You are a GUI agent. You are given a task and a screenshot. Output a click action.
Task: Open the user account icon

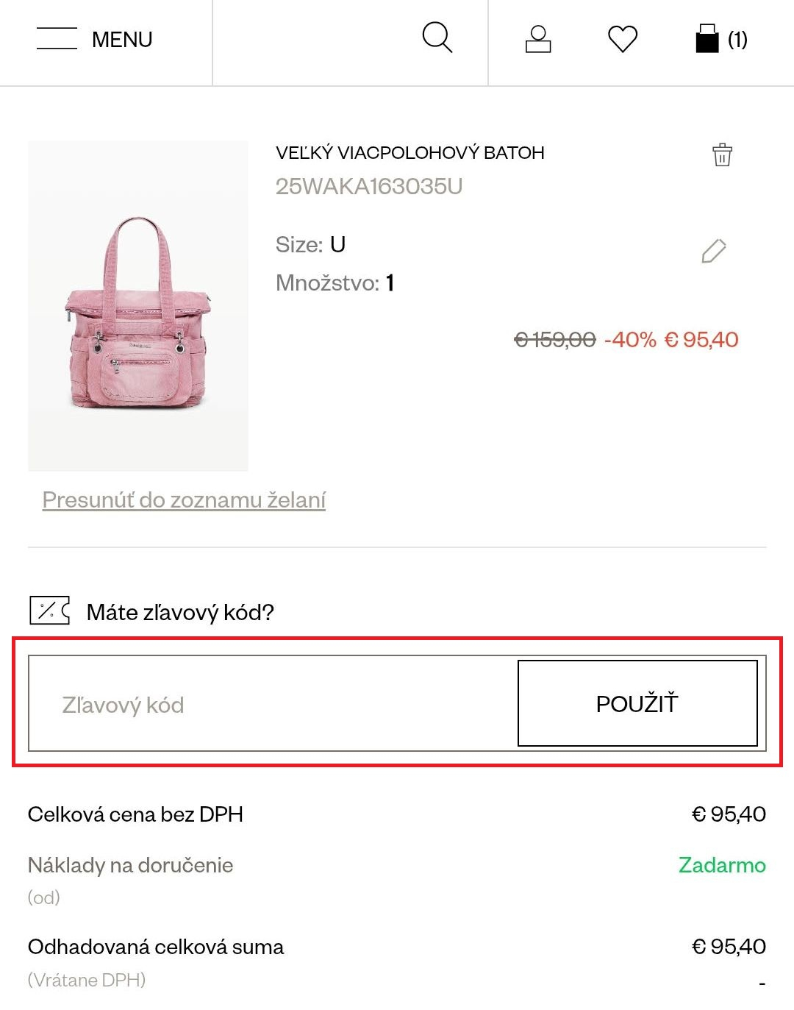(539, 39)
